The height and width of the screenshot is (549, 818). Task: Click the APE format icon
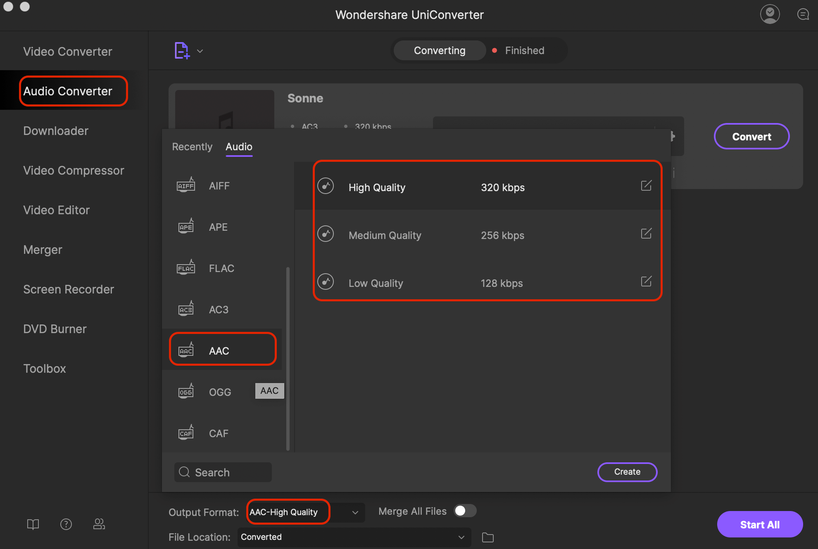coord(186,227)
